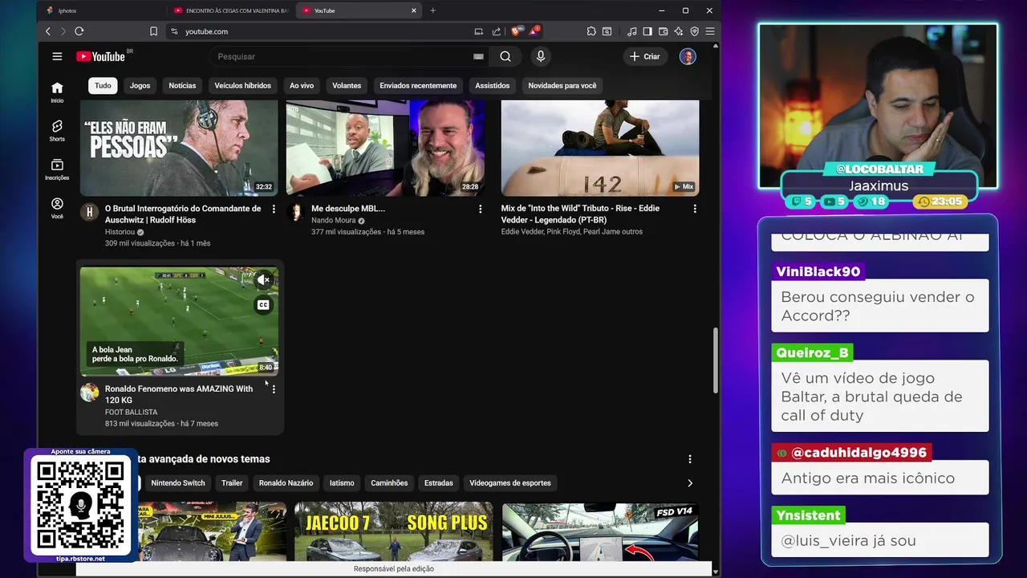Open the on-screen keyboard in search box
The width and height of the screenshot is (1027, 578).
coord(479,56)
